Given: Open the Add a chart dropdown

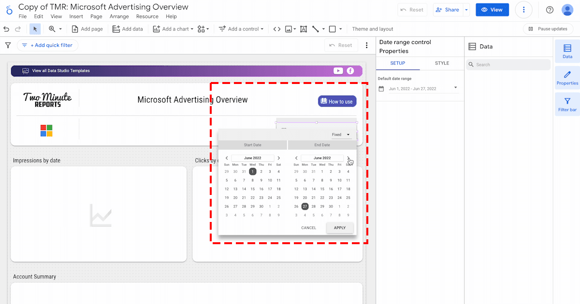Looking at the screenshot, I should tap(173, 29).
